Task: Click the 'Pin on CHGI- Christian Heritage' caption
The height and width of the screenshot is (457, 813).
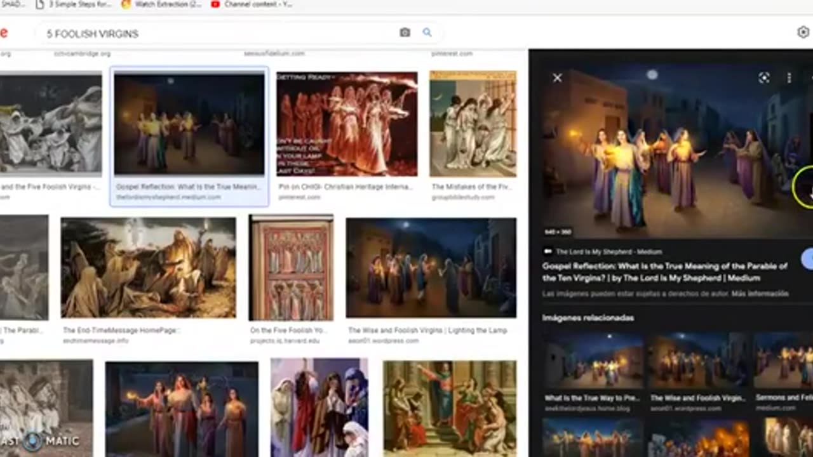Action: pos(346,187)
